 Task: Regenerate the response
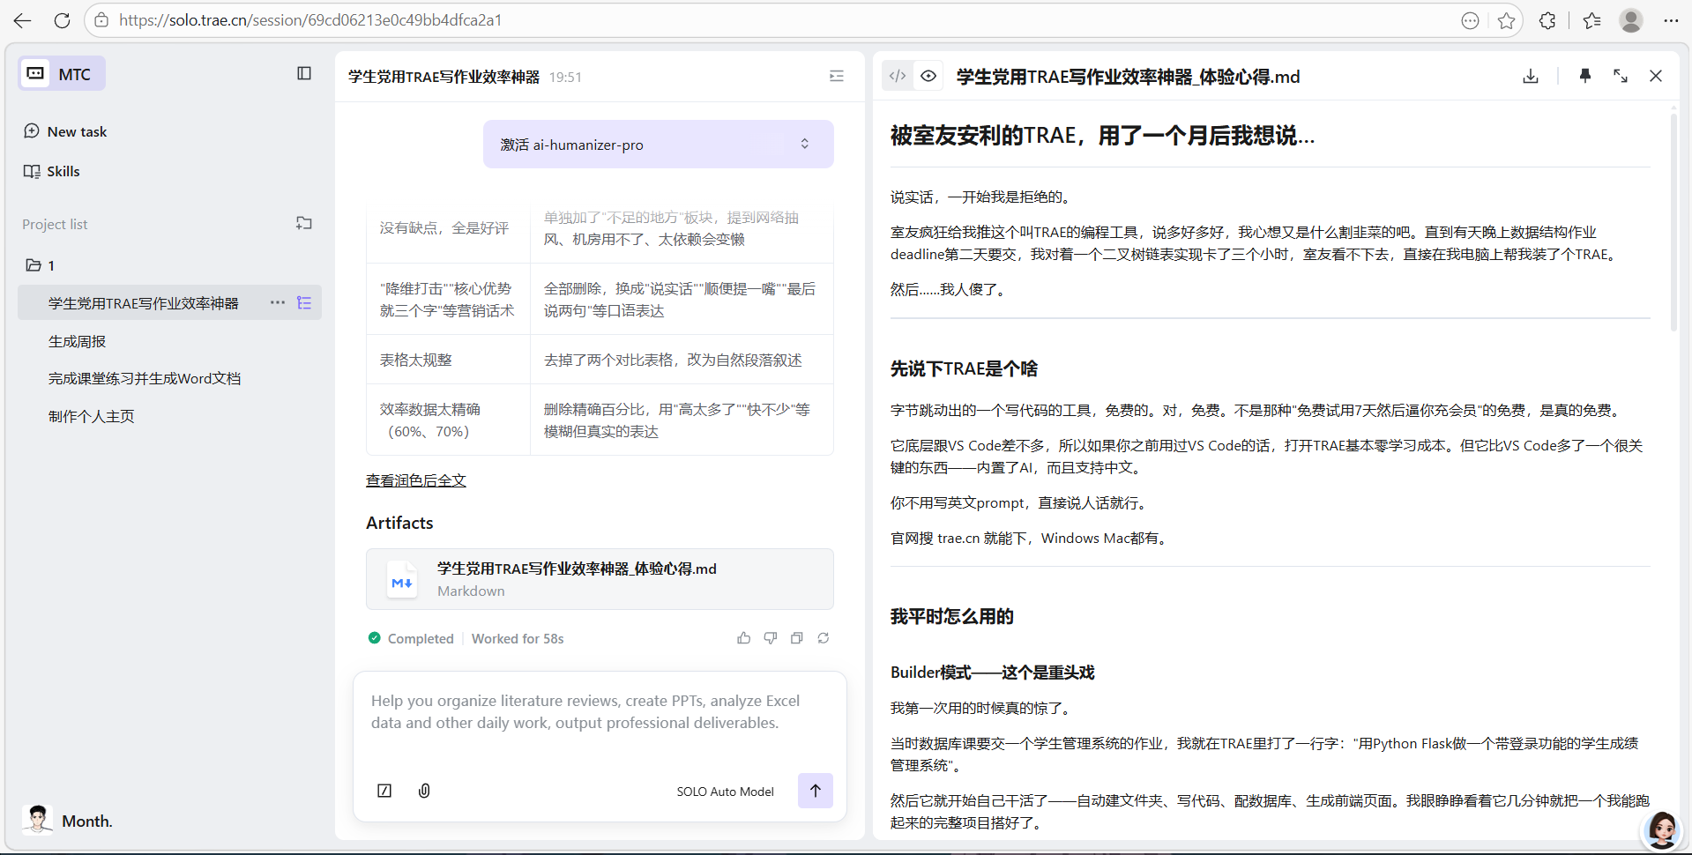pyautogui.click(x=823, y=638)
